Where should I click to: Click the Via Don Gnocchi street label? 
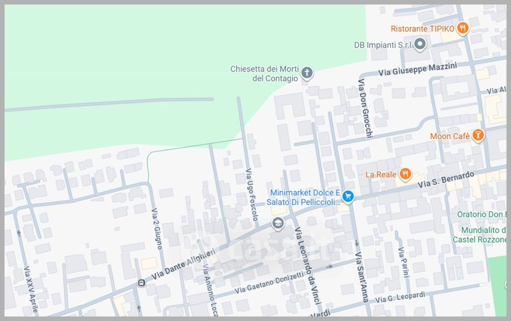click(363, 105)
